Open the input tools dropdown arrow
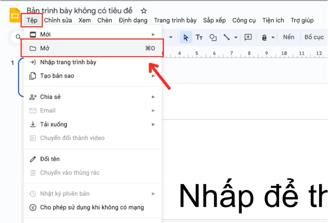Viewport: 328px width, 223px height. [273, 38]
